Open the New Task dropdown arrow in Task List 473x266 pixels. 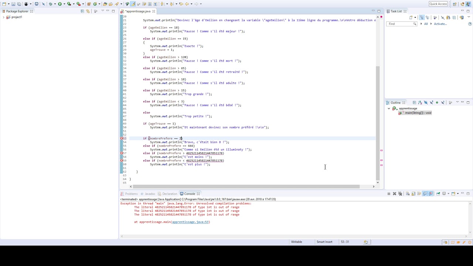pos(415,18)
